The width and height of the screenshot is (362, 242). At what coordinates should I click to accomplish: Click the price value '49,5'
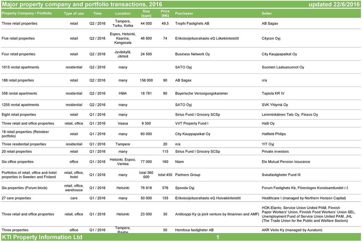pyautogui.click(x=165, y=23)
